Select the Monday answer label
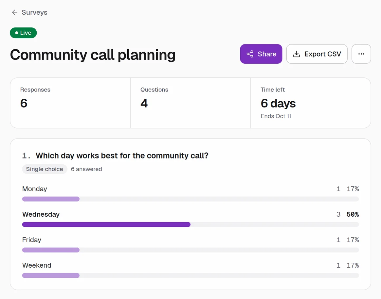 (x=34, y=189)
